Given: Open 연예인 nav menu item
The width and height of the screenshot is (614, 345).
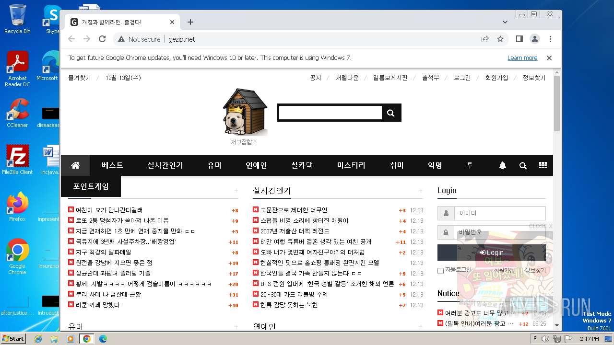Looking at the screenshot, I should (x=256, y=165).
